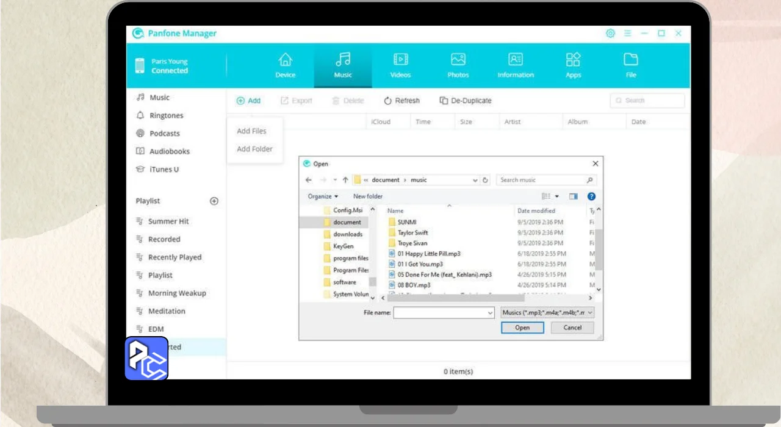Click the Refresh toolbar button
This screenshot has height=427, width=781.
pyautogui.click(x=401, y=101)
